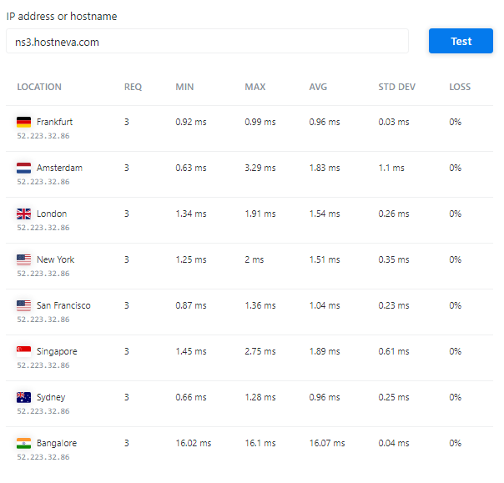Click the Indian flag icon beside Bangalore
This screenshot has width=504, height=483.
coord(24,444)
